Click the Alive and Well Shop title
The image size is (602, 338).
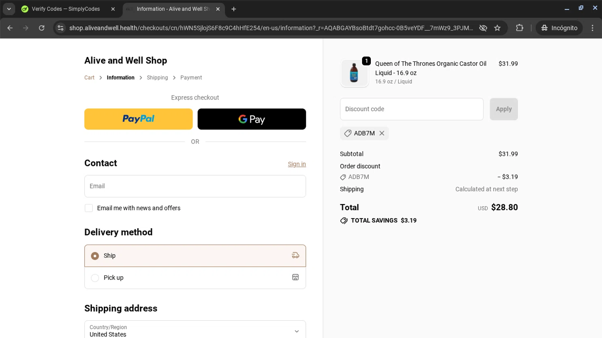click(126, 61)
